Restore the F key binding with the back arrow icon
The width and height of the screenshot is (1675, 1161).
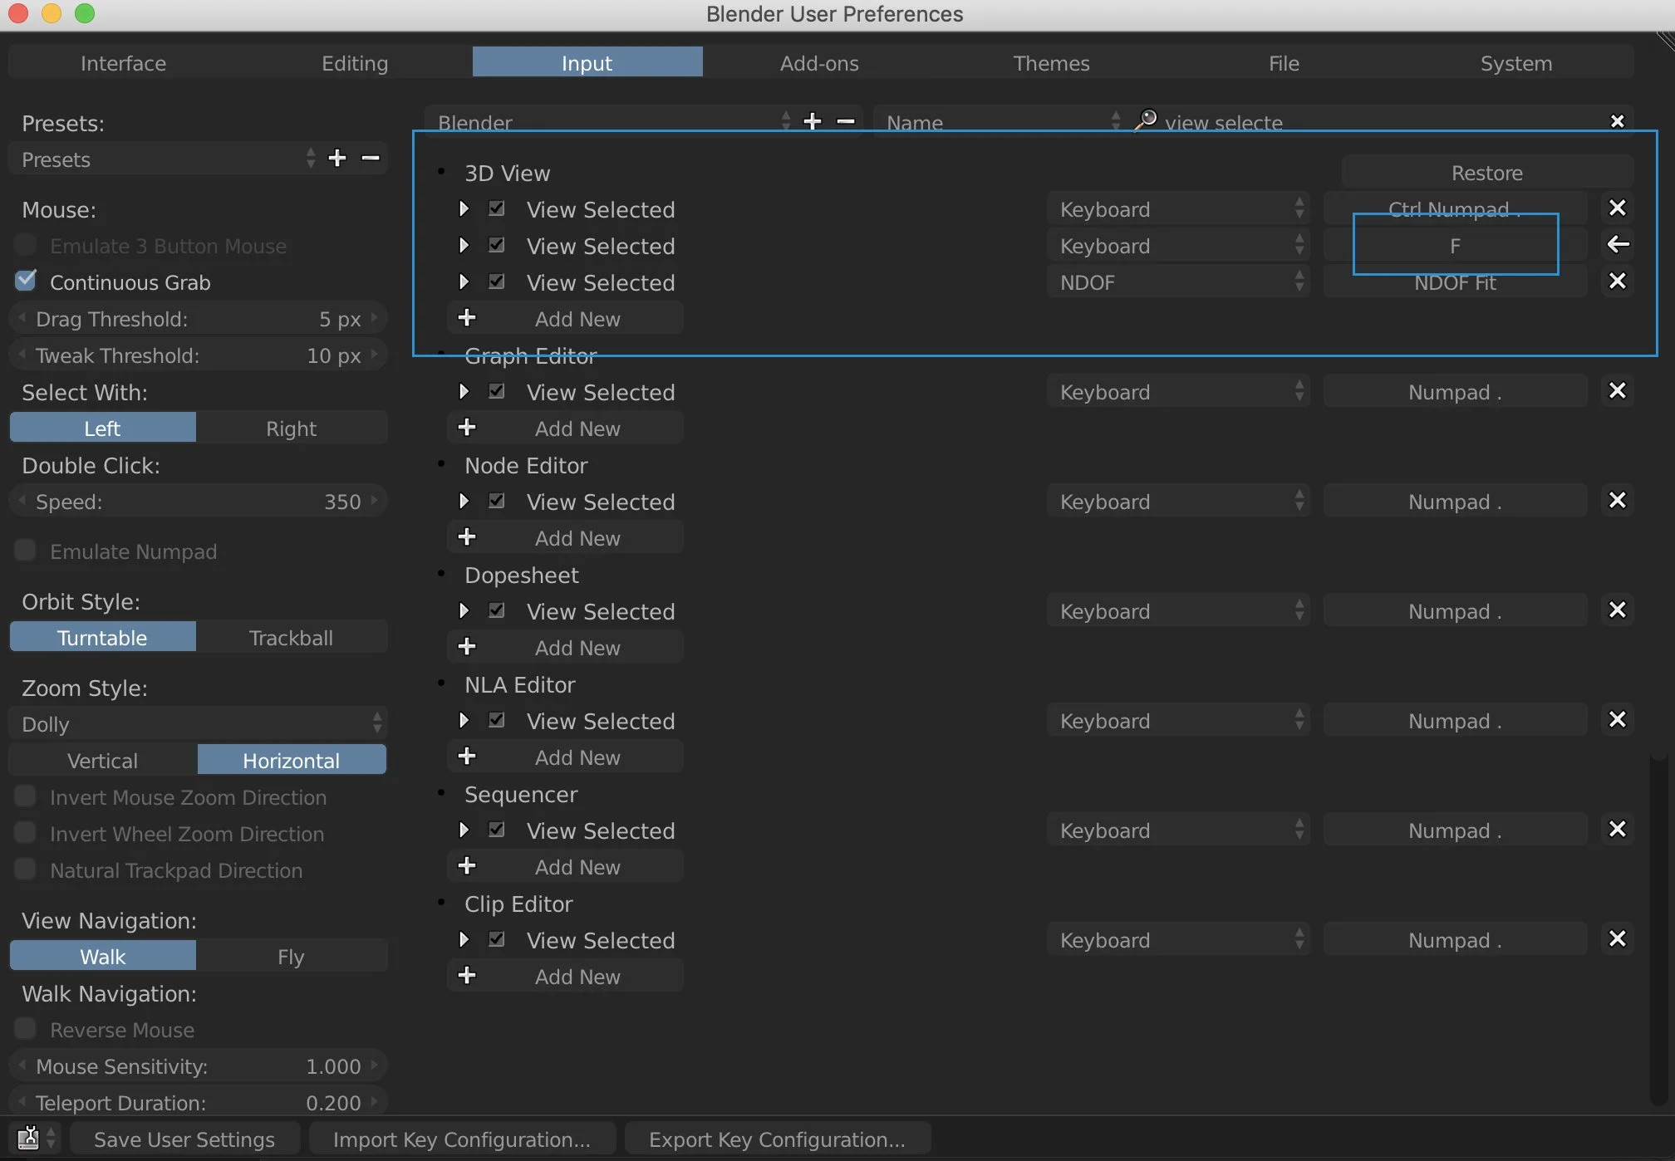pos(1617,244)
